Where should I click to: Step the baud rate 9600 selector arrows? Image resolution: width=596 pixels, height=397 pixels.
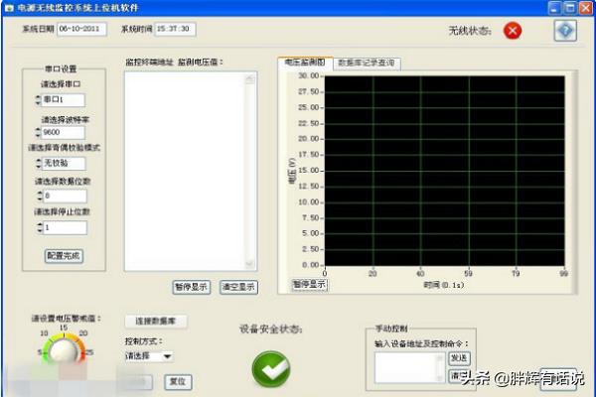tap(39, 132)
